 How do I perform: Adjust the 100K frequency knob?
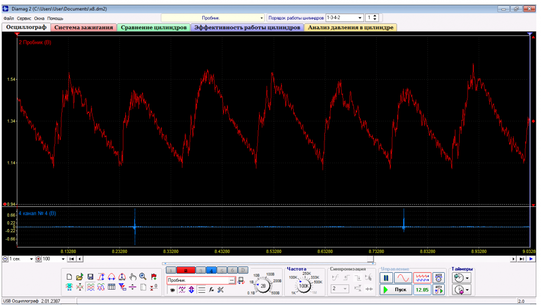[x=304, y=286]
